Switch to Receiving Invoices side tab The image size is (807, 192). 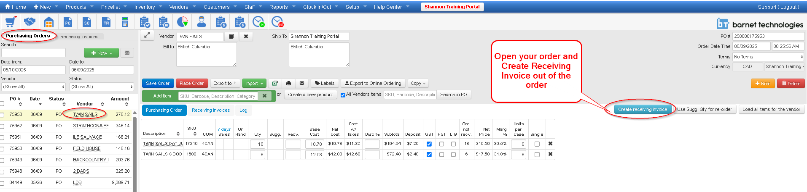point(79,37)
